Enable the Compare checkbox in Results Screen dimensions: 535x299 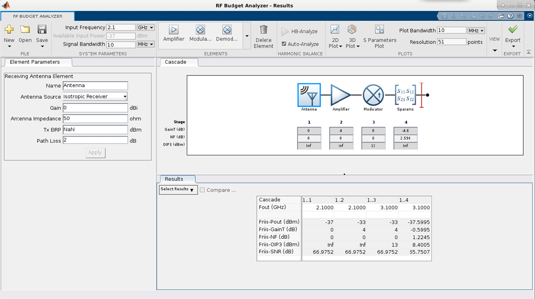[202, 190]
